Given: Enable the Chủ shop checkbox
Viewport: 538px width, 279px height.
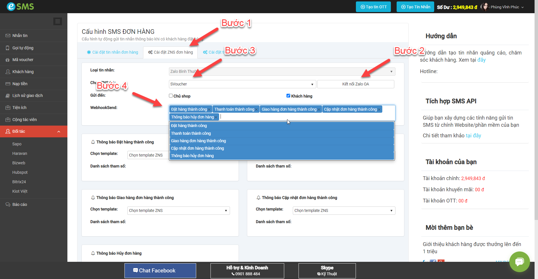Looking at the screenshot, I should 171,96.
